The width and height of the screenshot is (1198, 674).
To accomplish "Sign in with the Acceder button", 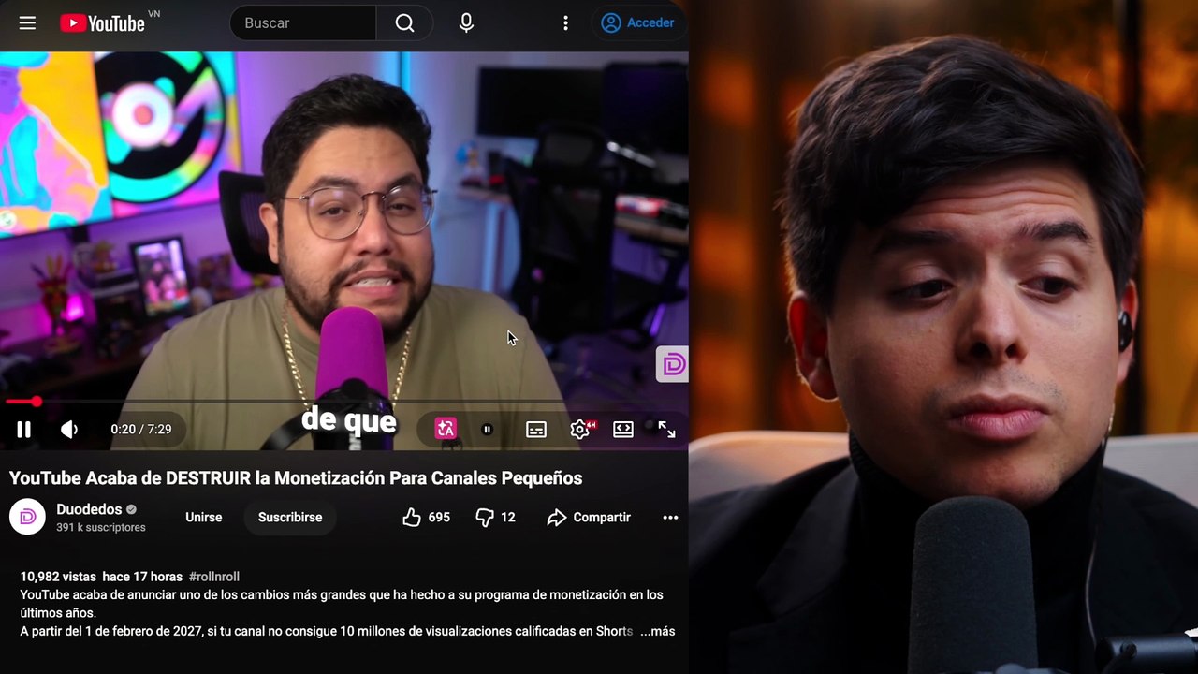I will pyautogui.click(x=638, y=22).
